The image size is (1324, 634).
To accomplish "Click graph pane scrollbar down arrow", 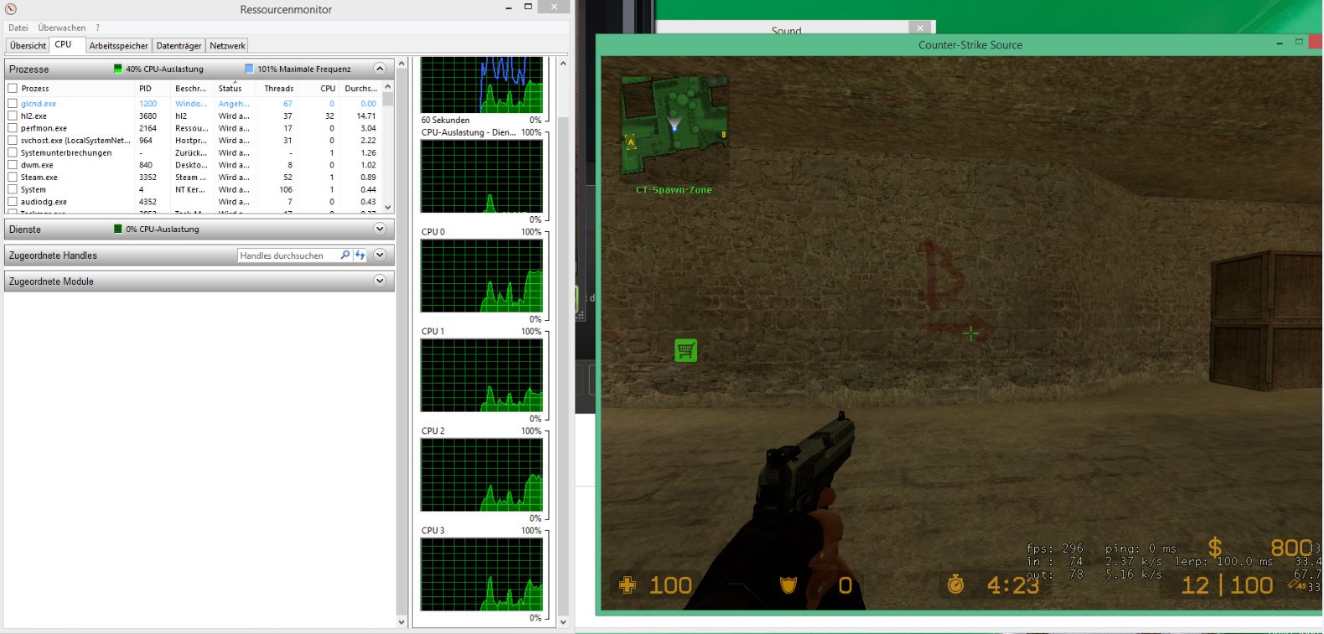I will click(563, 621).
